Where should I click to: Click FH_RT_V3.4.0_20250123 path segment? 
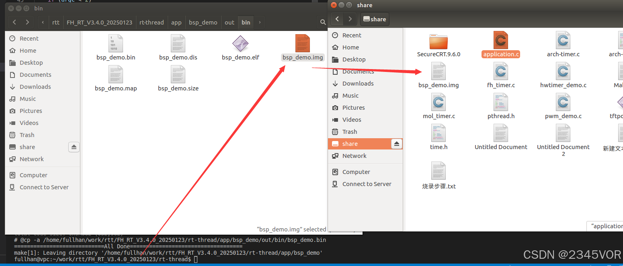click(99, 23)
